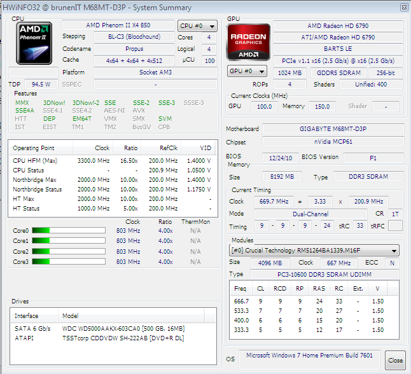Image resolution: width=411 pixels, height=374 pixels.
Task: Click the Propus codename field
Action: tap(134, 49)
